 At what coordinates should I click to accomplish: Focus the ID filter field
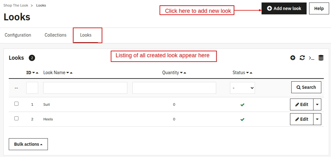pos(32,88)
